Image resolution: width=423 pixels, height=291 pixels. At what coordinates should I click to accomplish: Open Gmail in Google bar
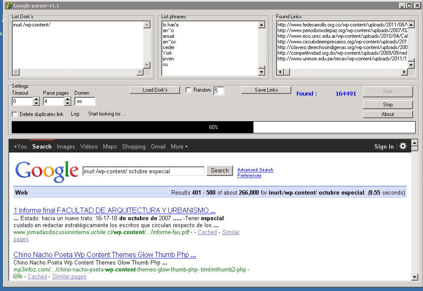[x=158, y=146]
